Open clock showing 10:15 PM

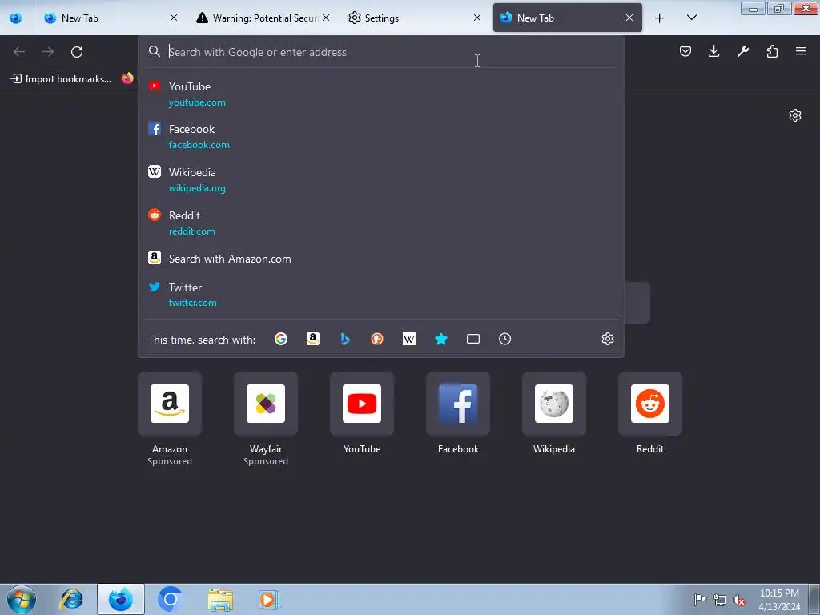(x=779, y=600)
